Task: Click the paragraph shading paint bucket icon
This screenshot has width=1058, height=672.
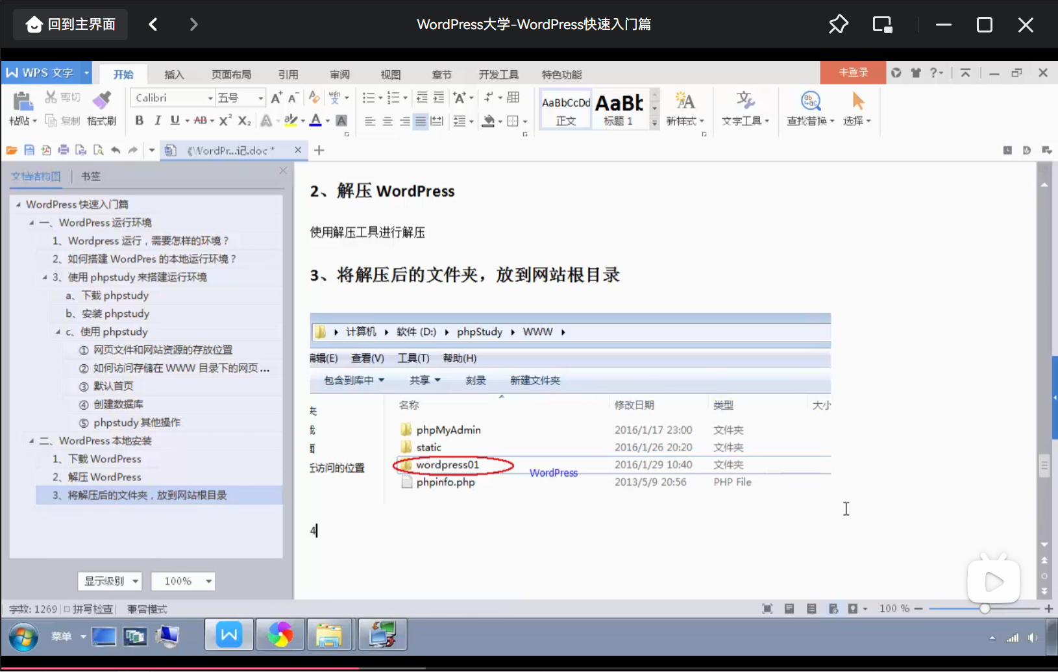Action: (x=489, y=121)
